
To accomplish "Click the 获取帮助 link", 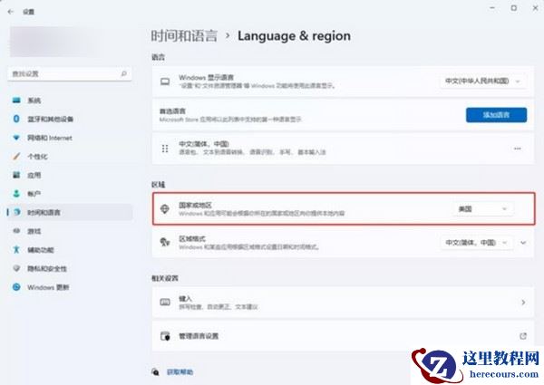I will 180,372.
